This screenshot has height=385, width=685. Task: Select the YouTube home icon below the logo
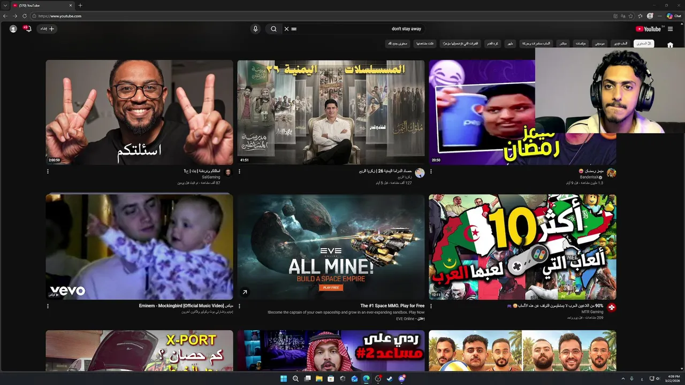[x=670, y=45]
